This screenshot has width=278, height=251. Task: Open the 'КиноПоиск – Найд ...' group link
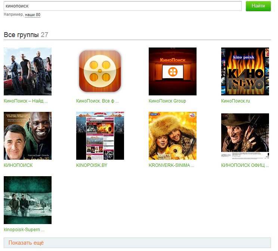[26, 101]
